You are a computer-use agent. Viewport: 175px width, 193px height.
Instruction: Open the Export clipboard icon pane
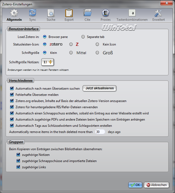69,15
